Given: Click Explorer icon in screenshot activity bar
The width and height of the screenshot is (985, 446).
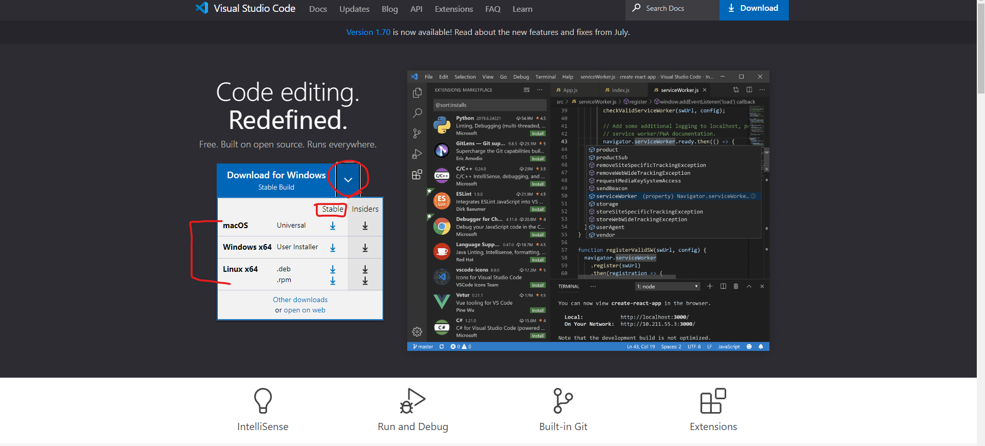Looking at the screenshot, I should [417, 93].
